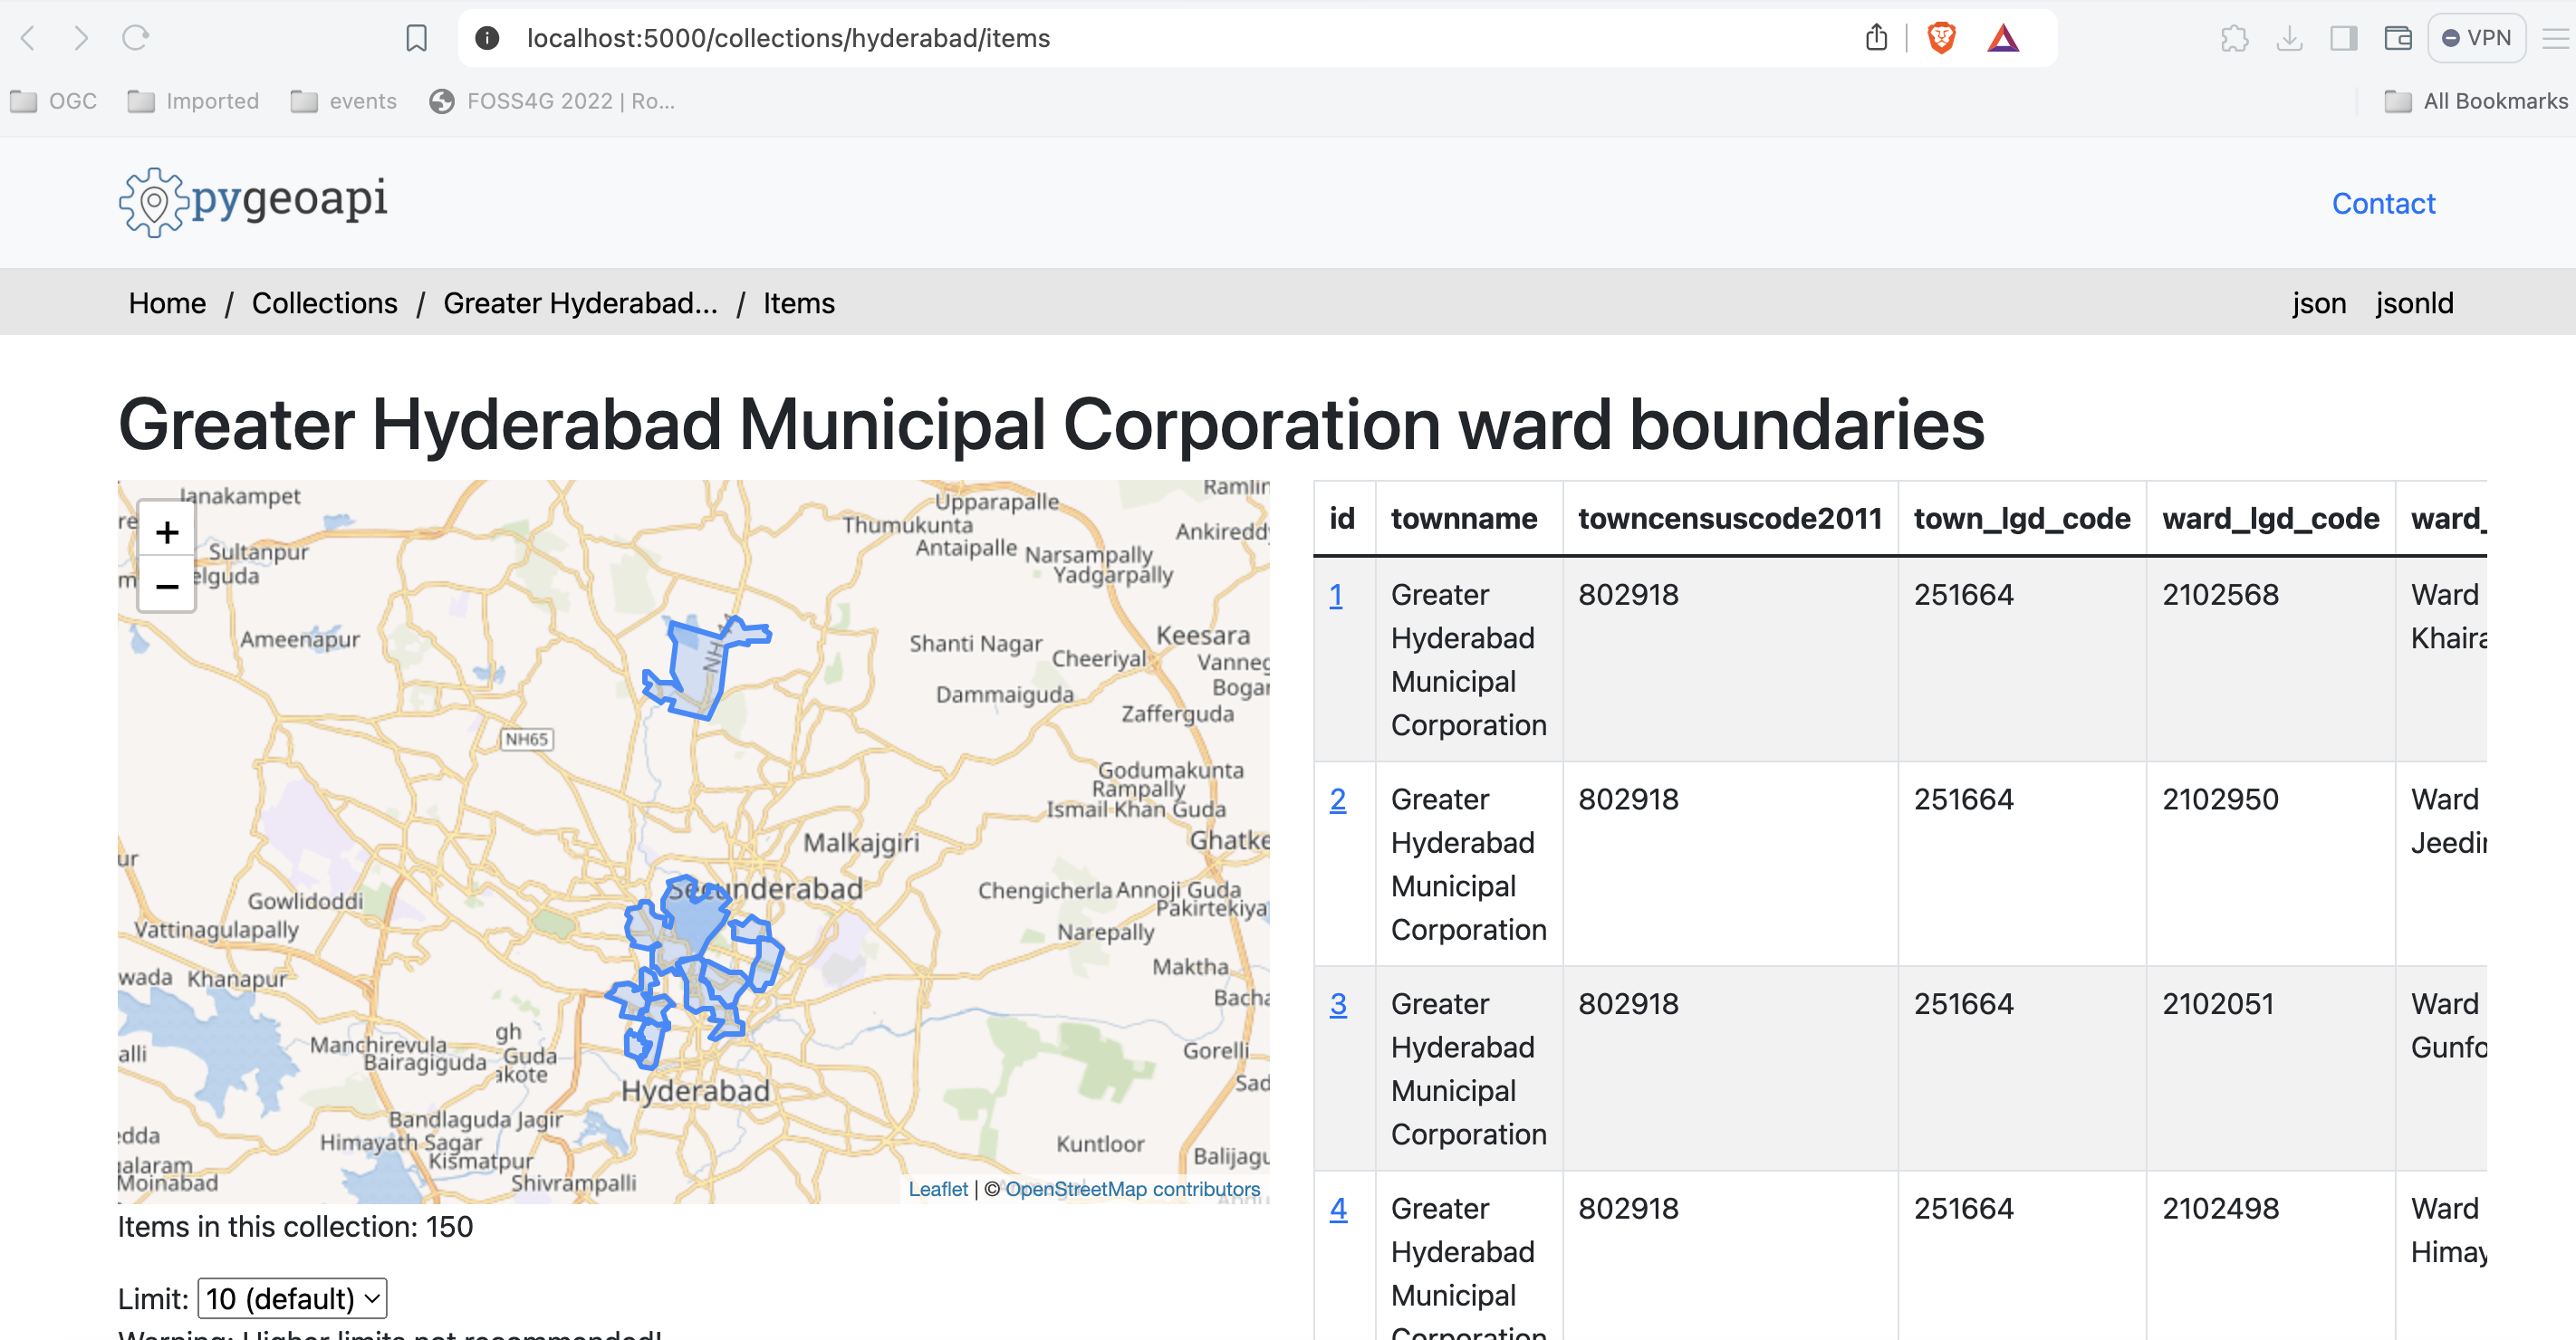
Task: View site information icon in address bar
Action: 487,38
